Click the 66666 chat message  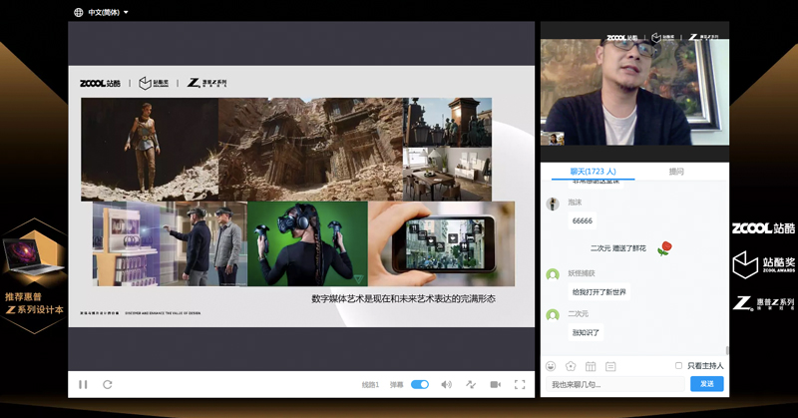[x=583, y=220]
